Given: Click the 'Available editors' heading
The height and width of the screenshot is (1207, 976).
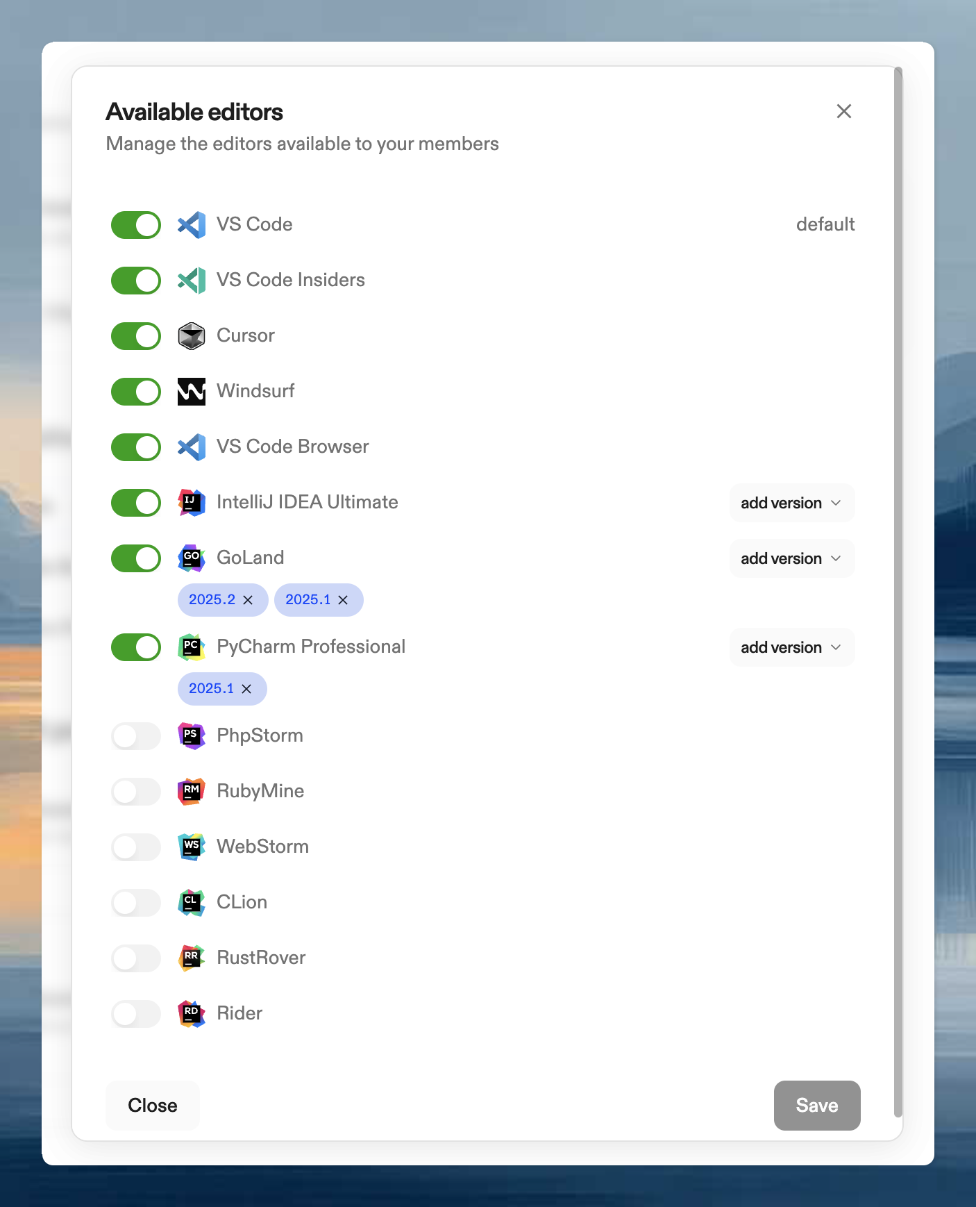Looking at the screenshot, I should pyautogui.click(x=194, y=112).
